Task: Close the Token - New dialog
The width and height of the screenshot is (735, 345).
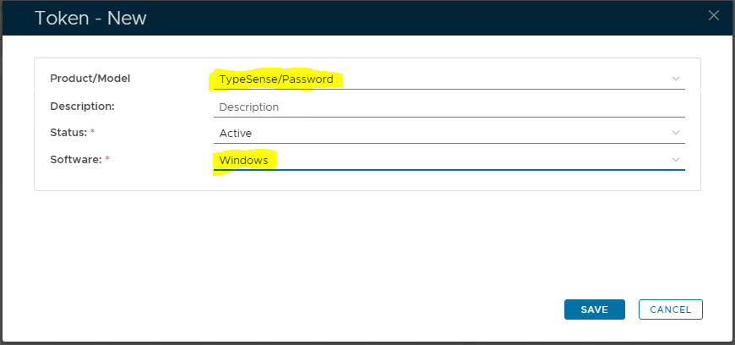Action: click(x=714, y=15)
